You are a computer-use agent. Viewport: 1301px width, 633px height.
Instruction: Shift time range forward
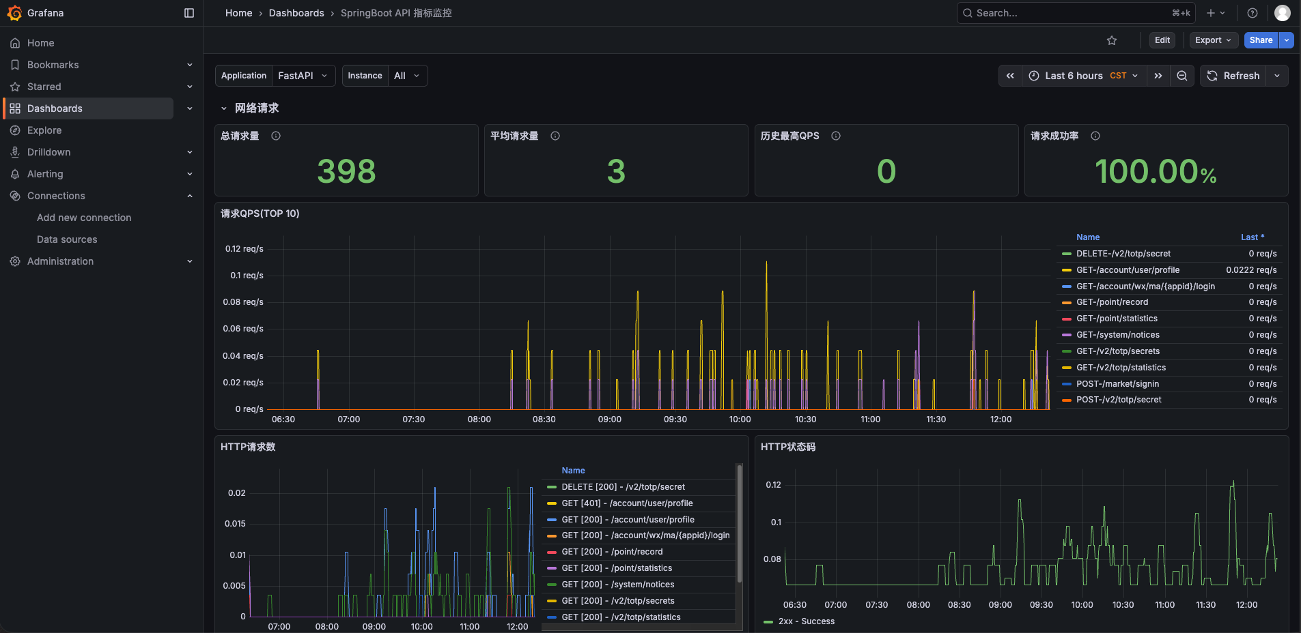pyautogui.click(x=1158, y=76)
